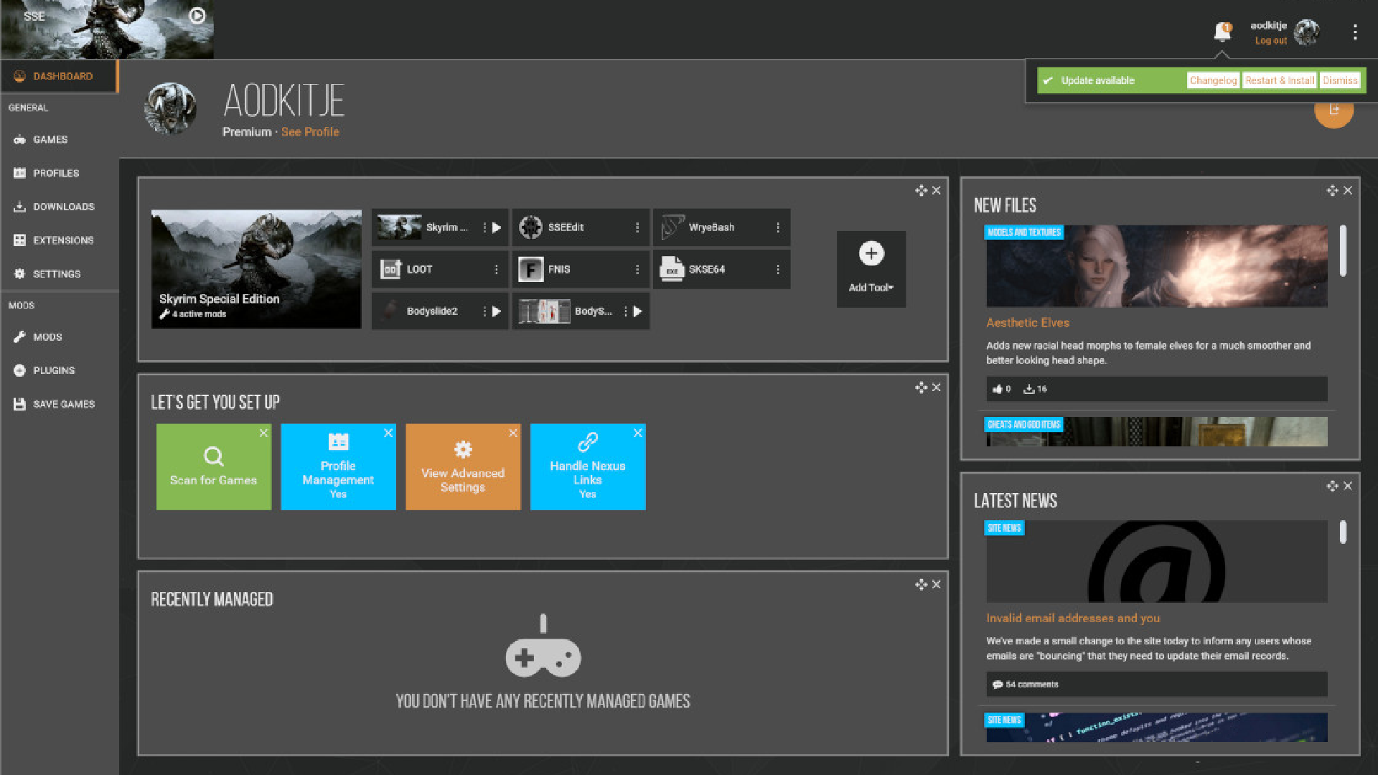Viewport: 1378px width, 775px height.
Task: Open the Mods page in sidebar
Action: [x=59, y=337]
